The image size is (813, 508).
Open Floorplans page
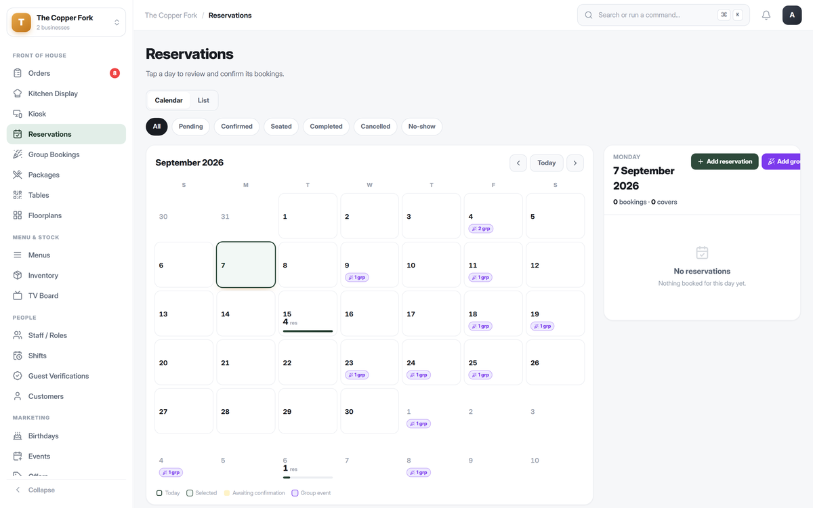66,215
